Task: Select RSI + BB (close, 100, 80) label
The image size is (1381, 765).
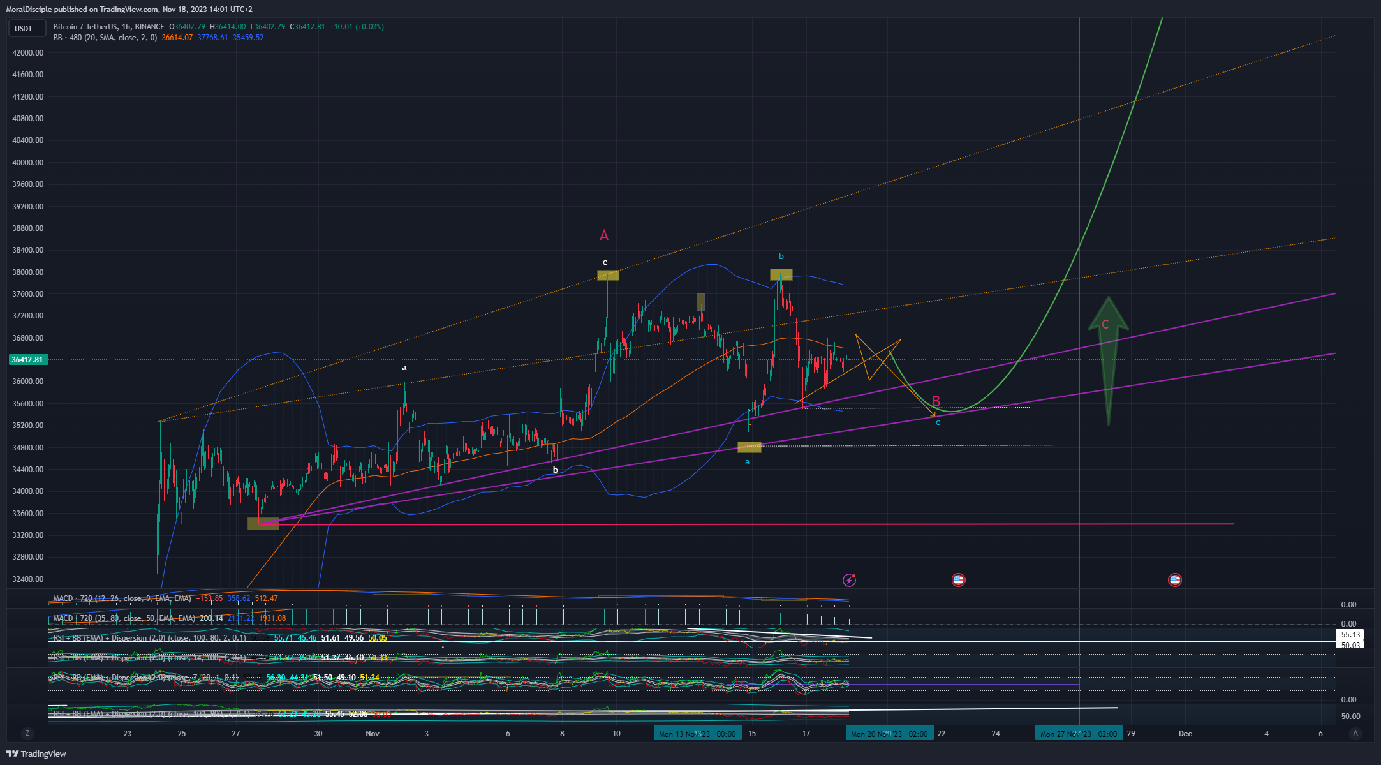Action: tap(149, 638)
